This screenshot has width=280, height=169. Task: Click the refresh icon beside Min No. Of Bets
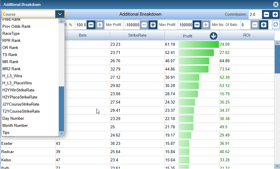[275, 25]
